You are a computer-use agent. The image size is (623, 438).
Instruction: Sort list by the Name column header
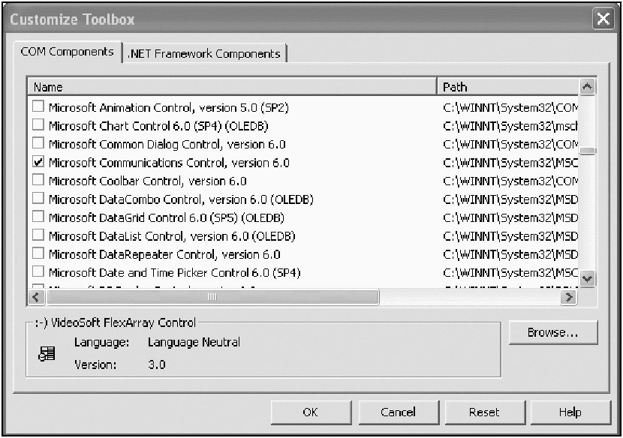pos(231,87)
